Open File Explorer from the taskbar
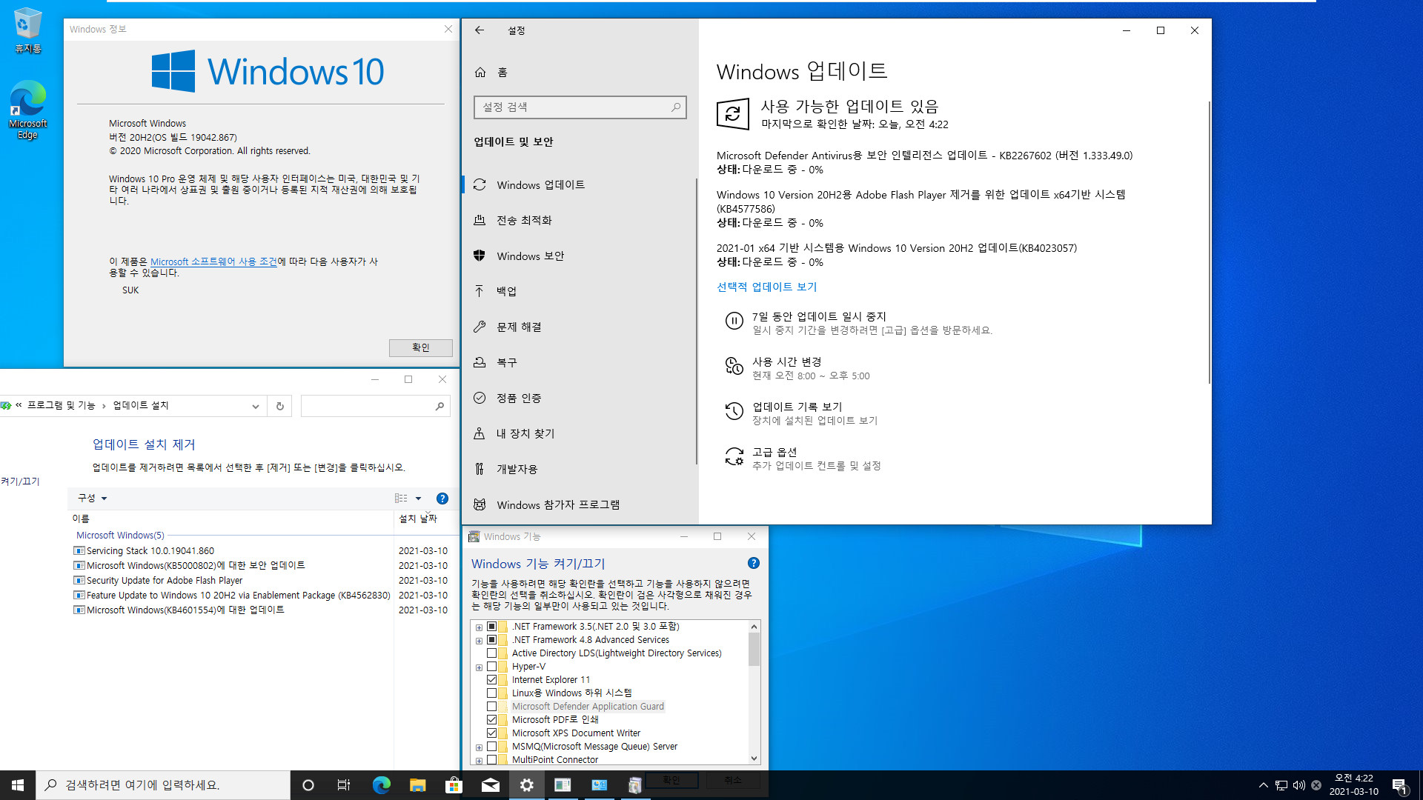The width and height of the screenshot is (1423, 800). pyautogui.click(x=417, y=785)
